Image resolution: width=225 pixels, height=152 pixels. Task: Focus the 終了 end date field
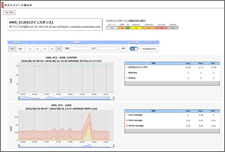107,49
